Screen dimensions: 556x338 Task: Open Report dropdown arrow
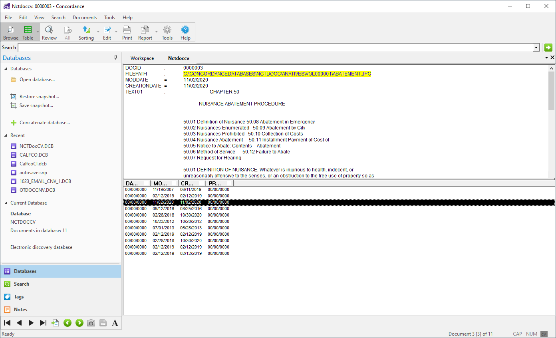click(156, 32)
